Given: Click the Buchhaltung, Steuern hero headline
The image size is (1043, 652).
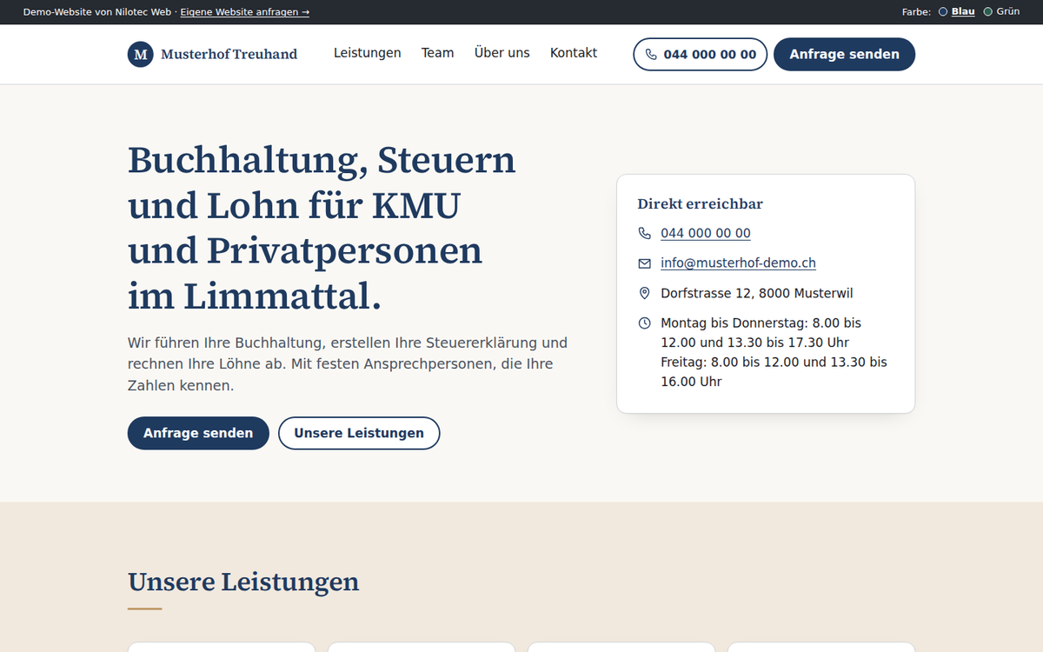Looking at the screenshot, I should (x=322, y=228).
